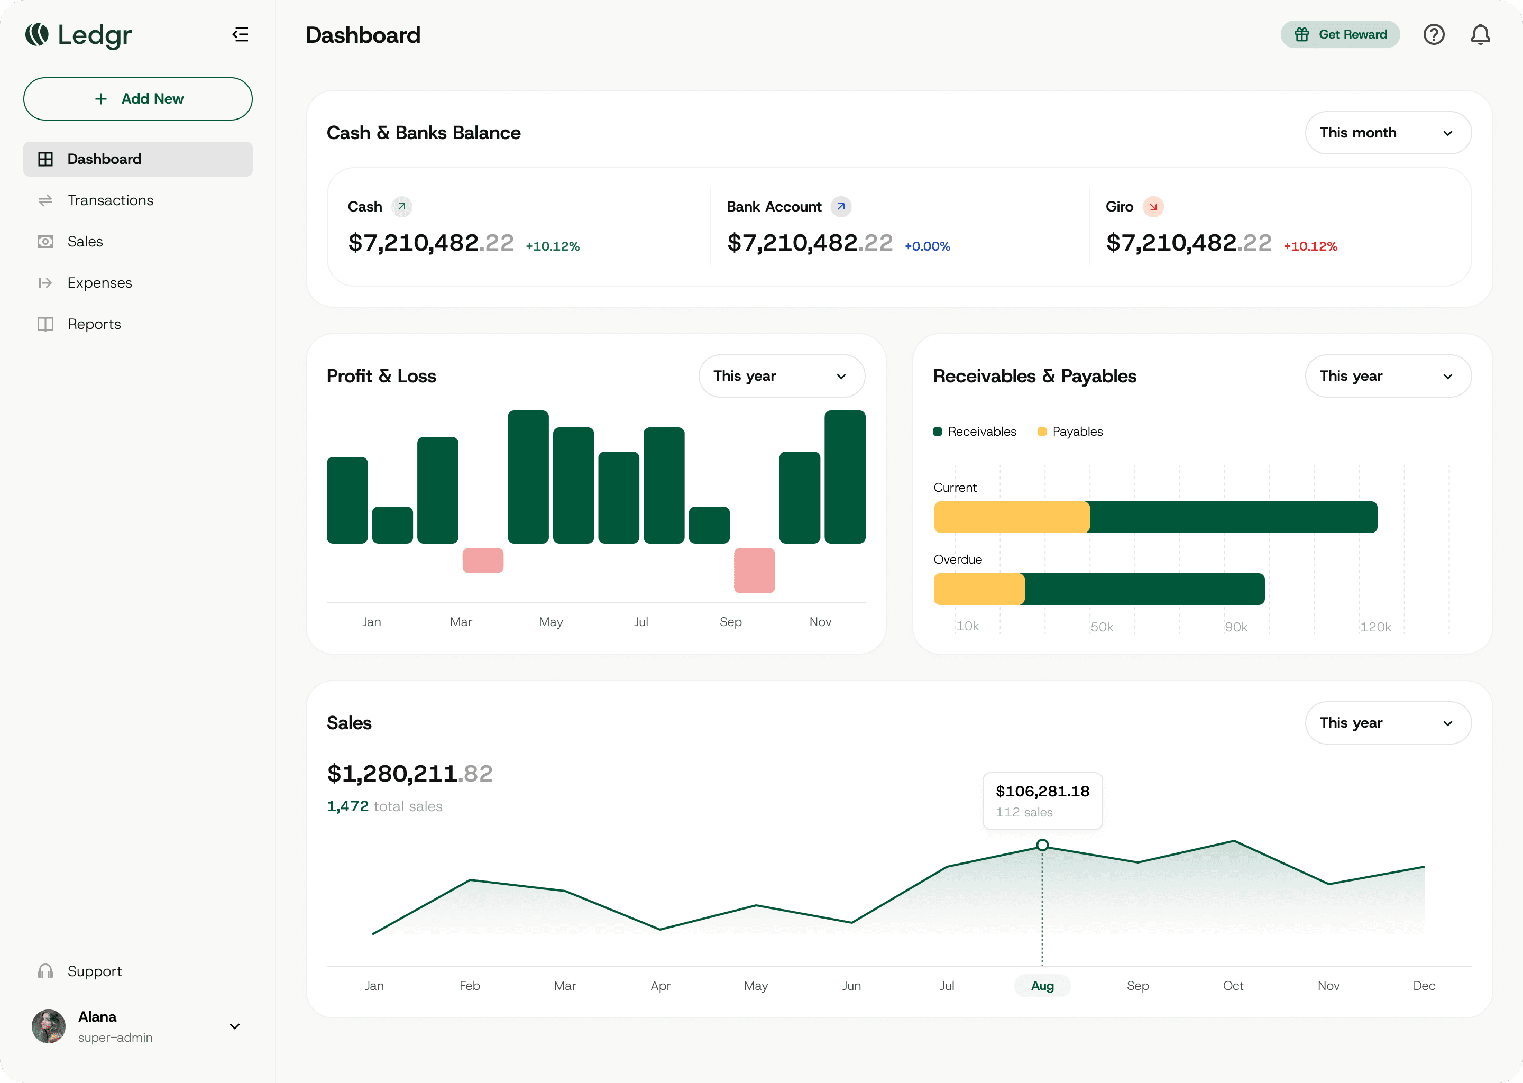Click the Transactions swap-arrows icon
This screenshot has height=1083, width=1523.
[x=45, y=200]
